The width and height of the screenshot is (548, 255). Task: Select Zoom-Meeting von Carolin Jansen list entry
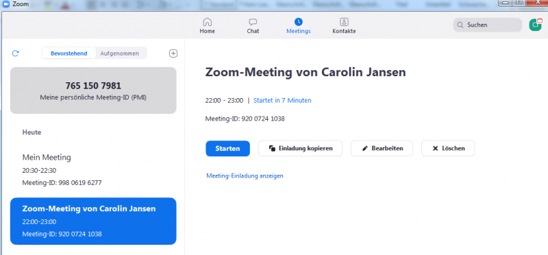[x=93, y=221]
